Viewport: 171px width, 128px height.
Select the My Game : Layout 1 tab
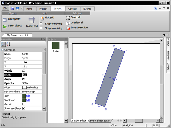pyautogui.click(x=17, y=35)
